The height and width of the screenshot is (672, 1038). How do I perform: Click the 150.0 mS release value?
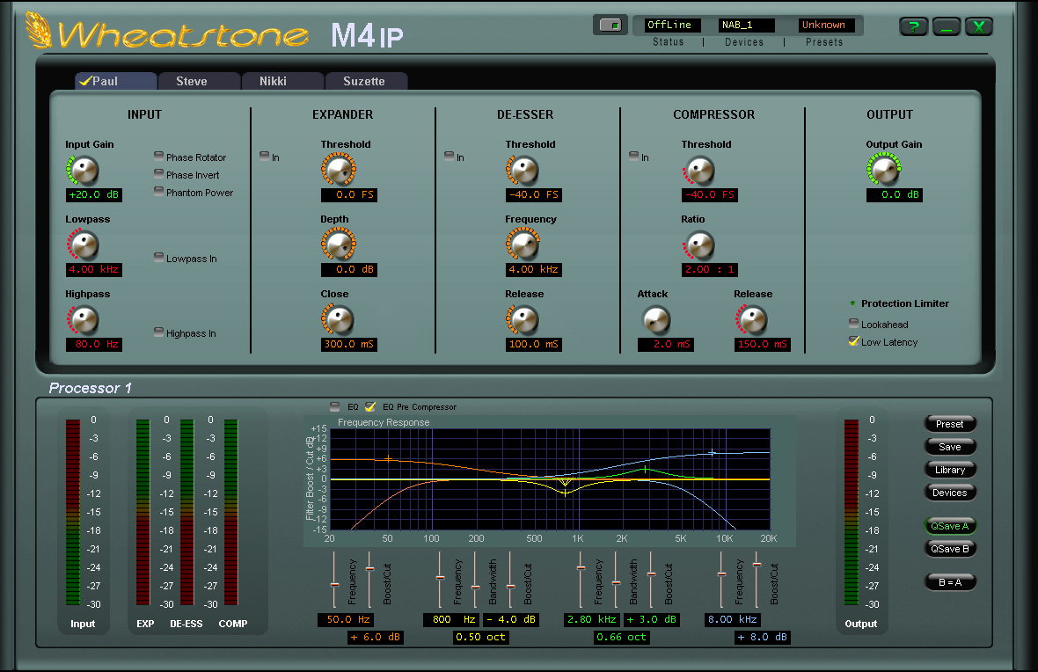click(x=763, y=344)
